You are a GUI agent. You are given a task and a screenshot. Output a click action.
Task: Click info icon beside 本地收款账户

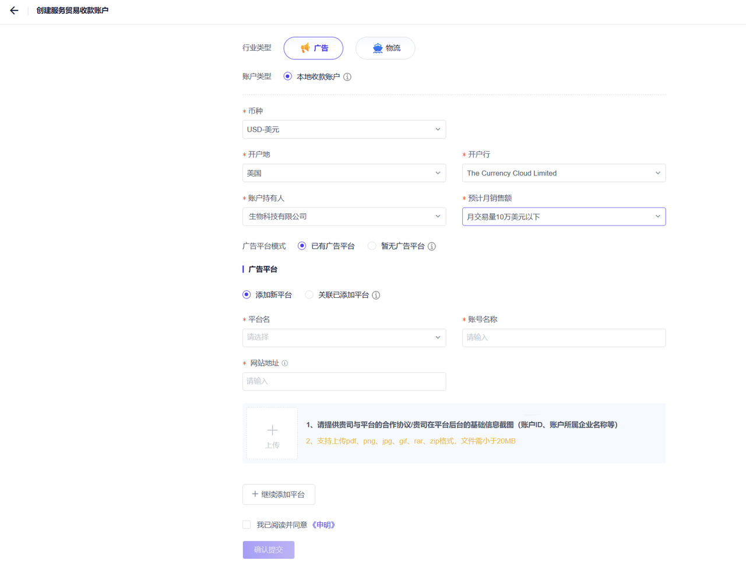tap(347, 77)
